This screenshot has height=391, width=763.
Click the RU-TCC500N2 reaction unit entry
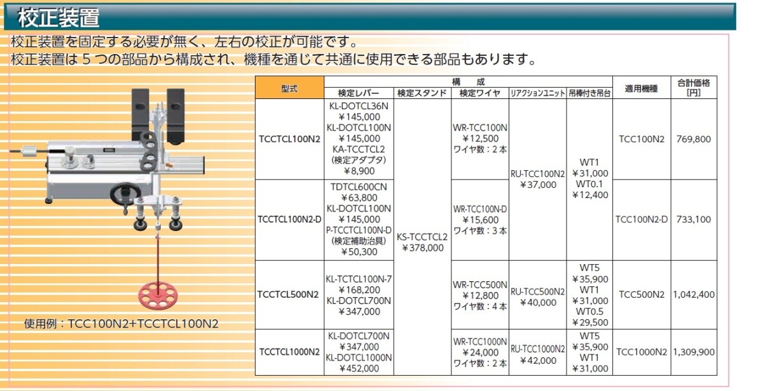pos(538,291)
